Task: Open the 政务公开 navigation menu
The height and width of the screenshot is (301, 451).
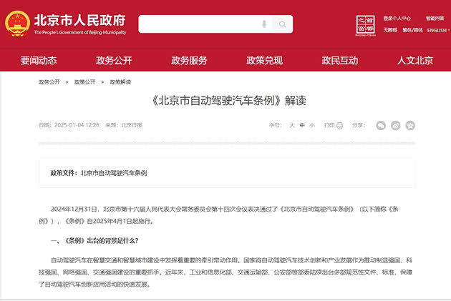Action: [x=114, y=60]
